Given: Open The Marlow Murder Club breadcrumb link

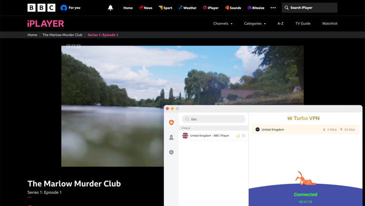Looking at the screenshot, I should (62, 35).
